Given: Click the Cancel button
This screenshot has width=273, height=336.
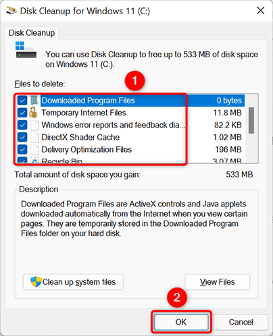Looking at the screenshot, I should tap(241, 322).
